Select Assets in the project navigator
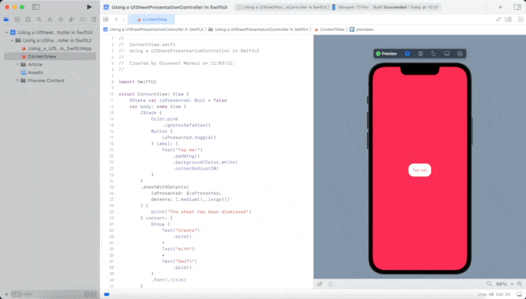The image size is (526, 299). tap(35, 73)
